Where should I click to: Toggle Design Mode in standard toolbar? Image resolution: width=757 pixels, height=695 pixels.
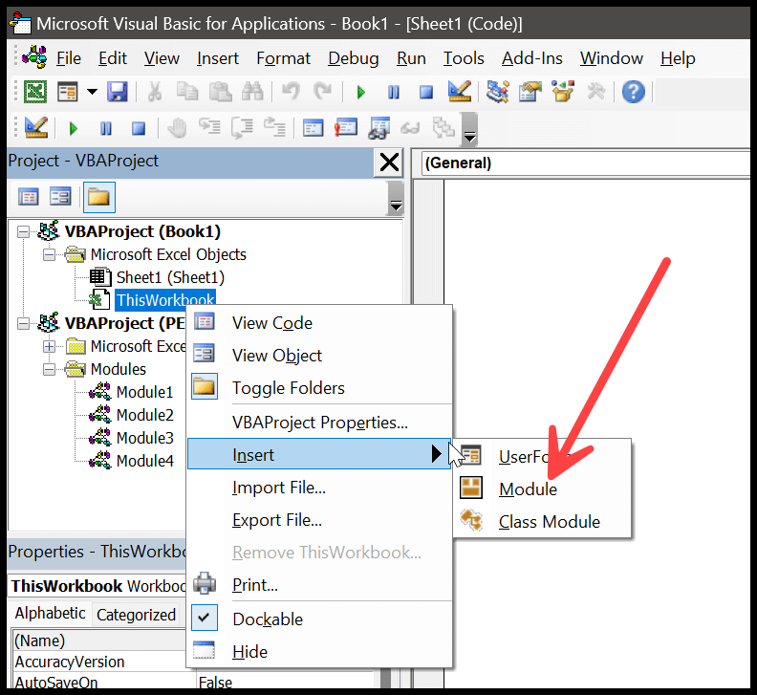coord(459,91)
